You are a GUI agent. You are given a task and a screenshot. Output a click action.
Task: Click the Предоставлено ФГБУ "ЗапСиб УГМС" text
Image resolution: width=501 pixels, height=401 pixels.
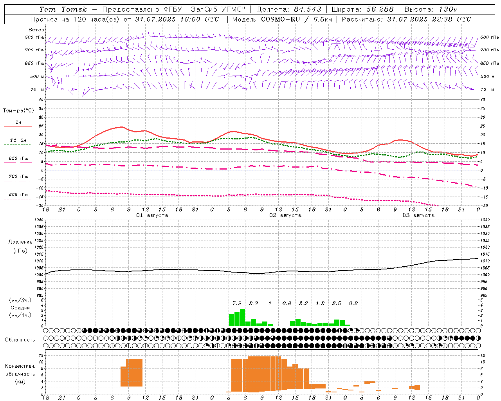pos(174,9)
